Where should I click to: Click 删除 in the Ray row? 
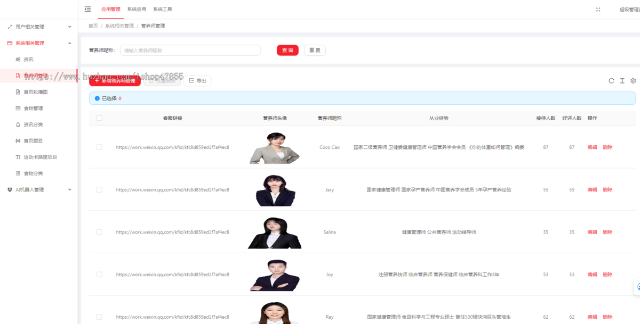click(607, 317)
